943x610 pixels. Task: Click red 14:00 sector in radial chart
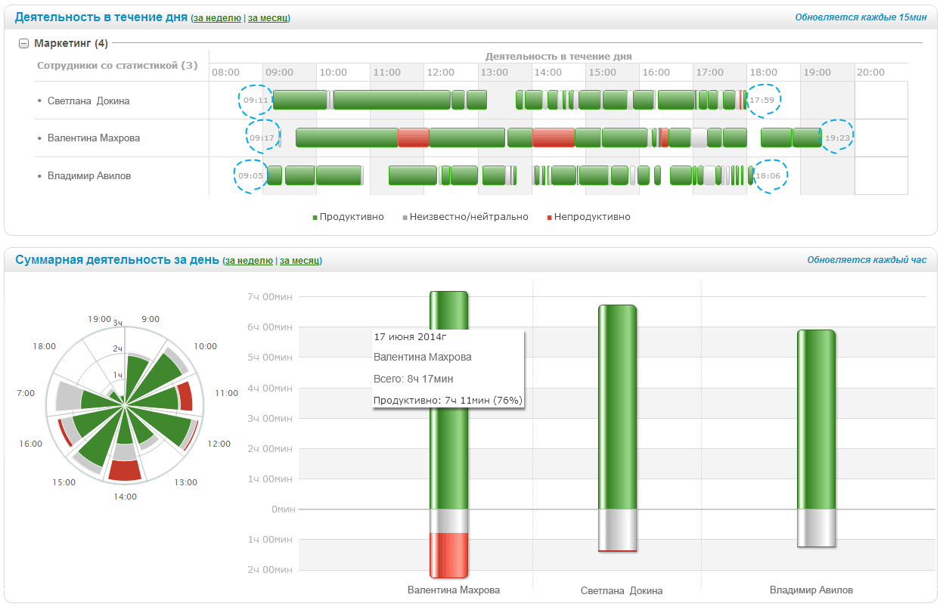pos(125,470)
